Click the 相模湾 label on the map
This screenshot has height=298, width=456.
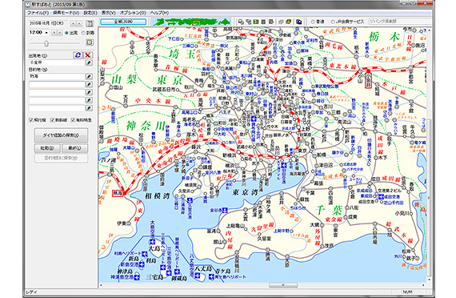[158, 195]
